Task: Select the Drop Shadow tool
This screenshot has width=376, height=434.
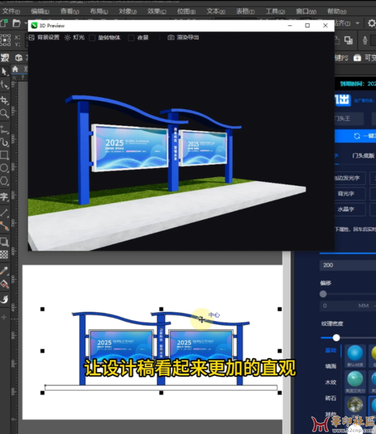Action: [x=4, y=241]
